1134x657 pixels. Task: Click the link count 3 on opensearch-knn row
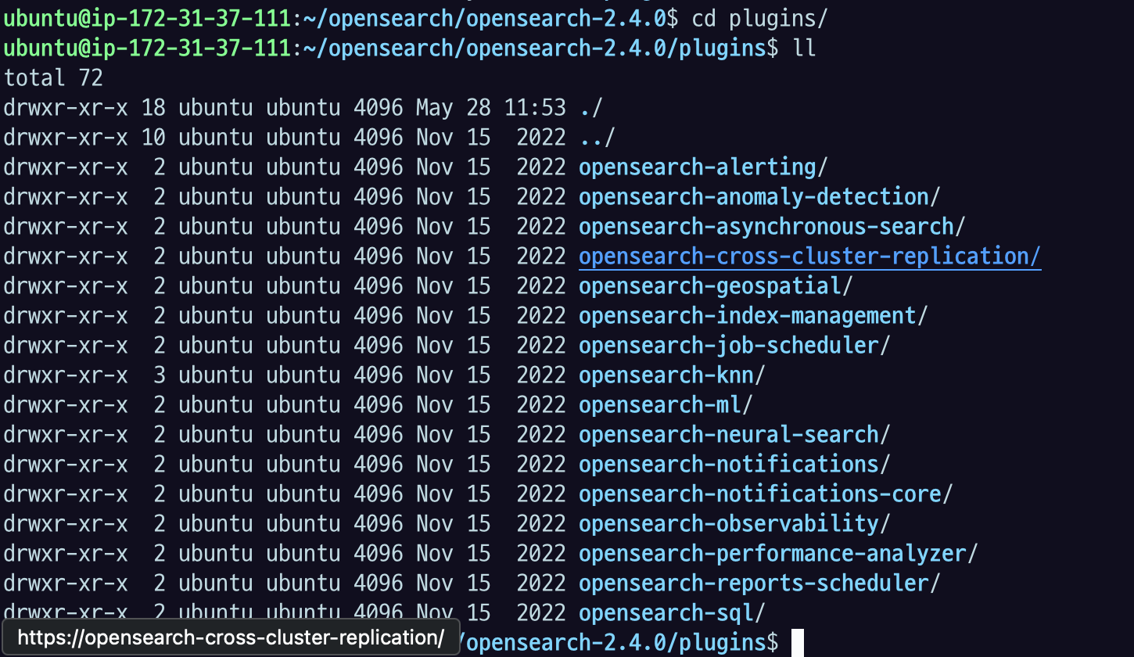point(160,375)
